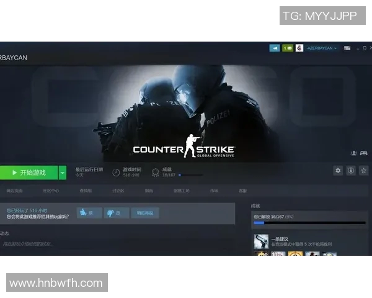Screen dimensions: 372x298
Task: Click the playtime clock icon
Action: click(x=116, y=173)
